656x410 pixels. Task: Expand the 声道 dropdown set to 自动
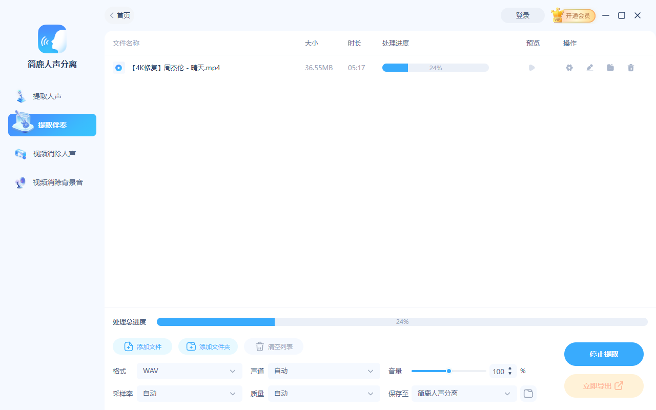[323, 371]
